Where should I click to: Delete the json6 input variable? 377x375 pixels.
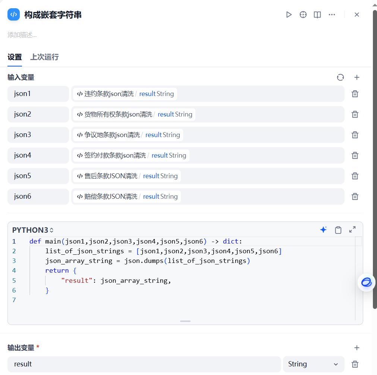[355, 196]
